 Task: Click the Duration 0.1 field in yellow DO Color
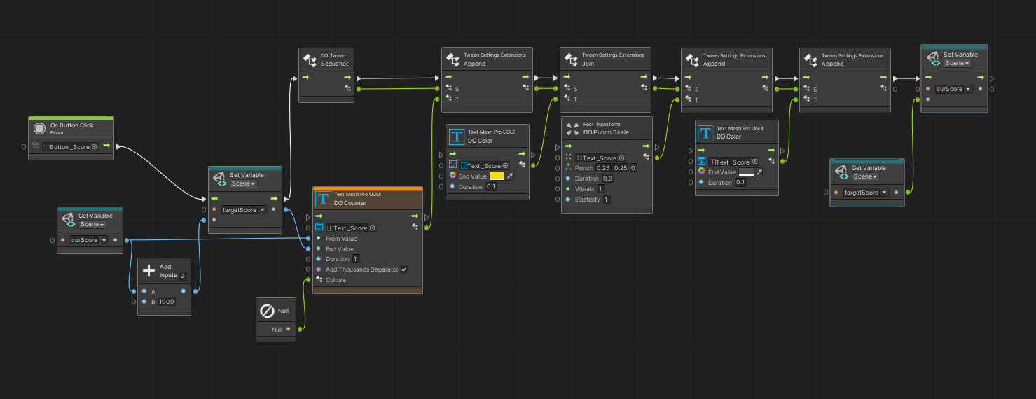coord(491,187)
